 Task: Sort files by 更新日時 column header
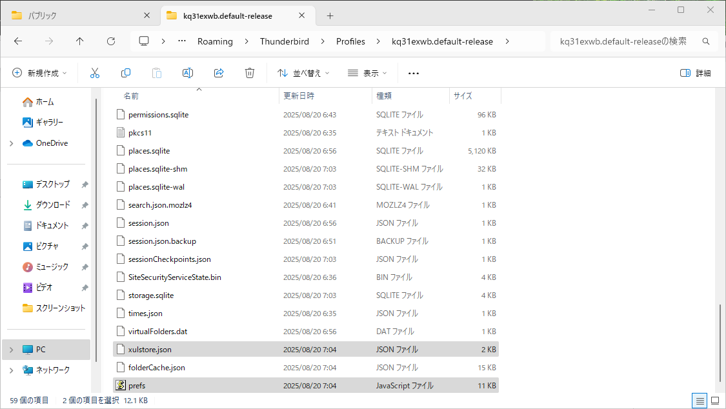[x=299, y=95]
